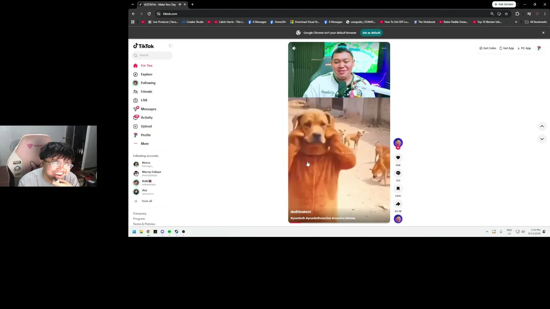550x309 pixels.
Task: Mute the video using speaker icon
Action: (294, 48)
